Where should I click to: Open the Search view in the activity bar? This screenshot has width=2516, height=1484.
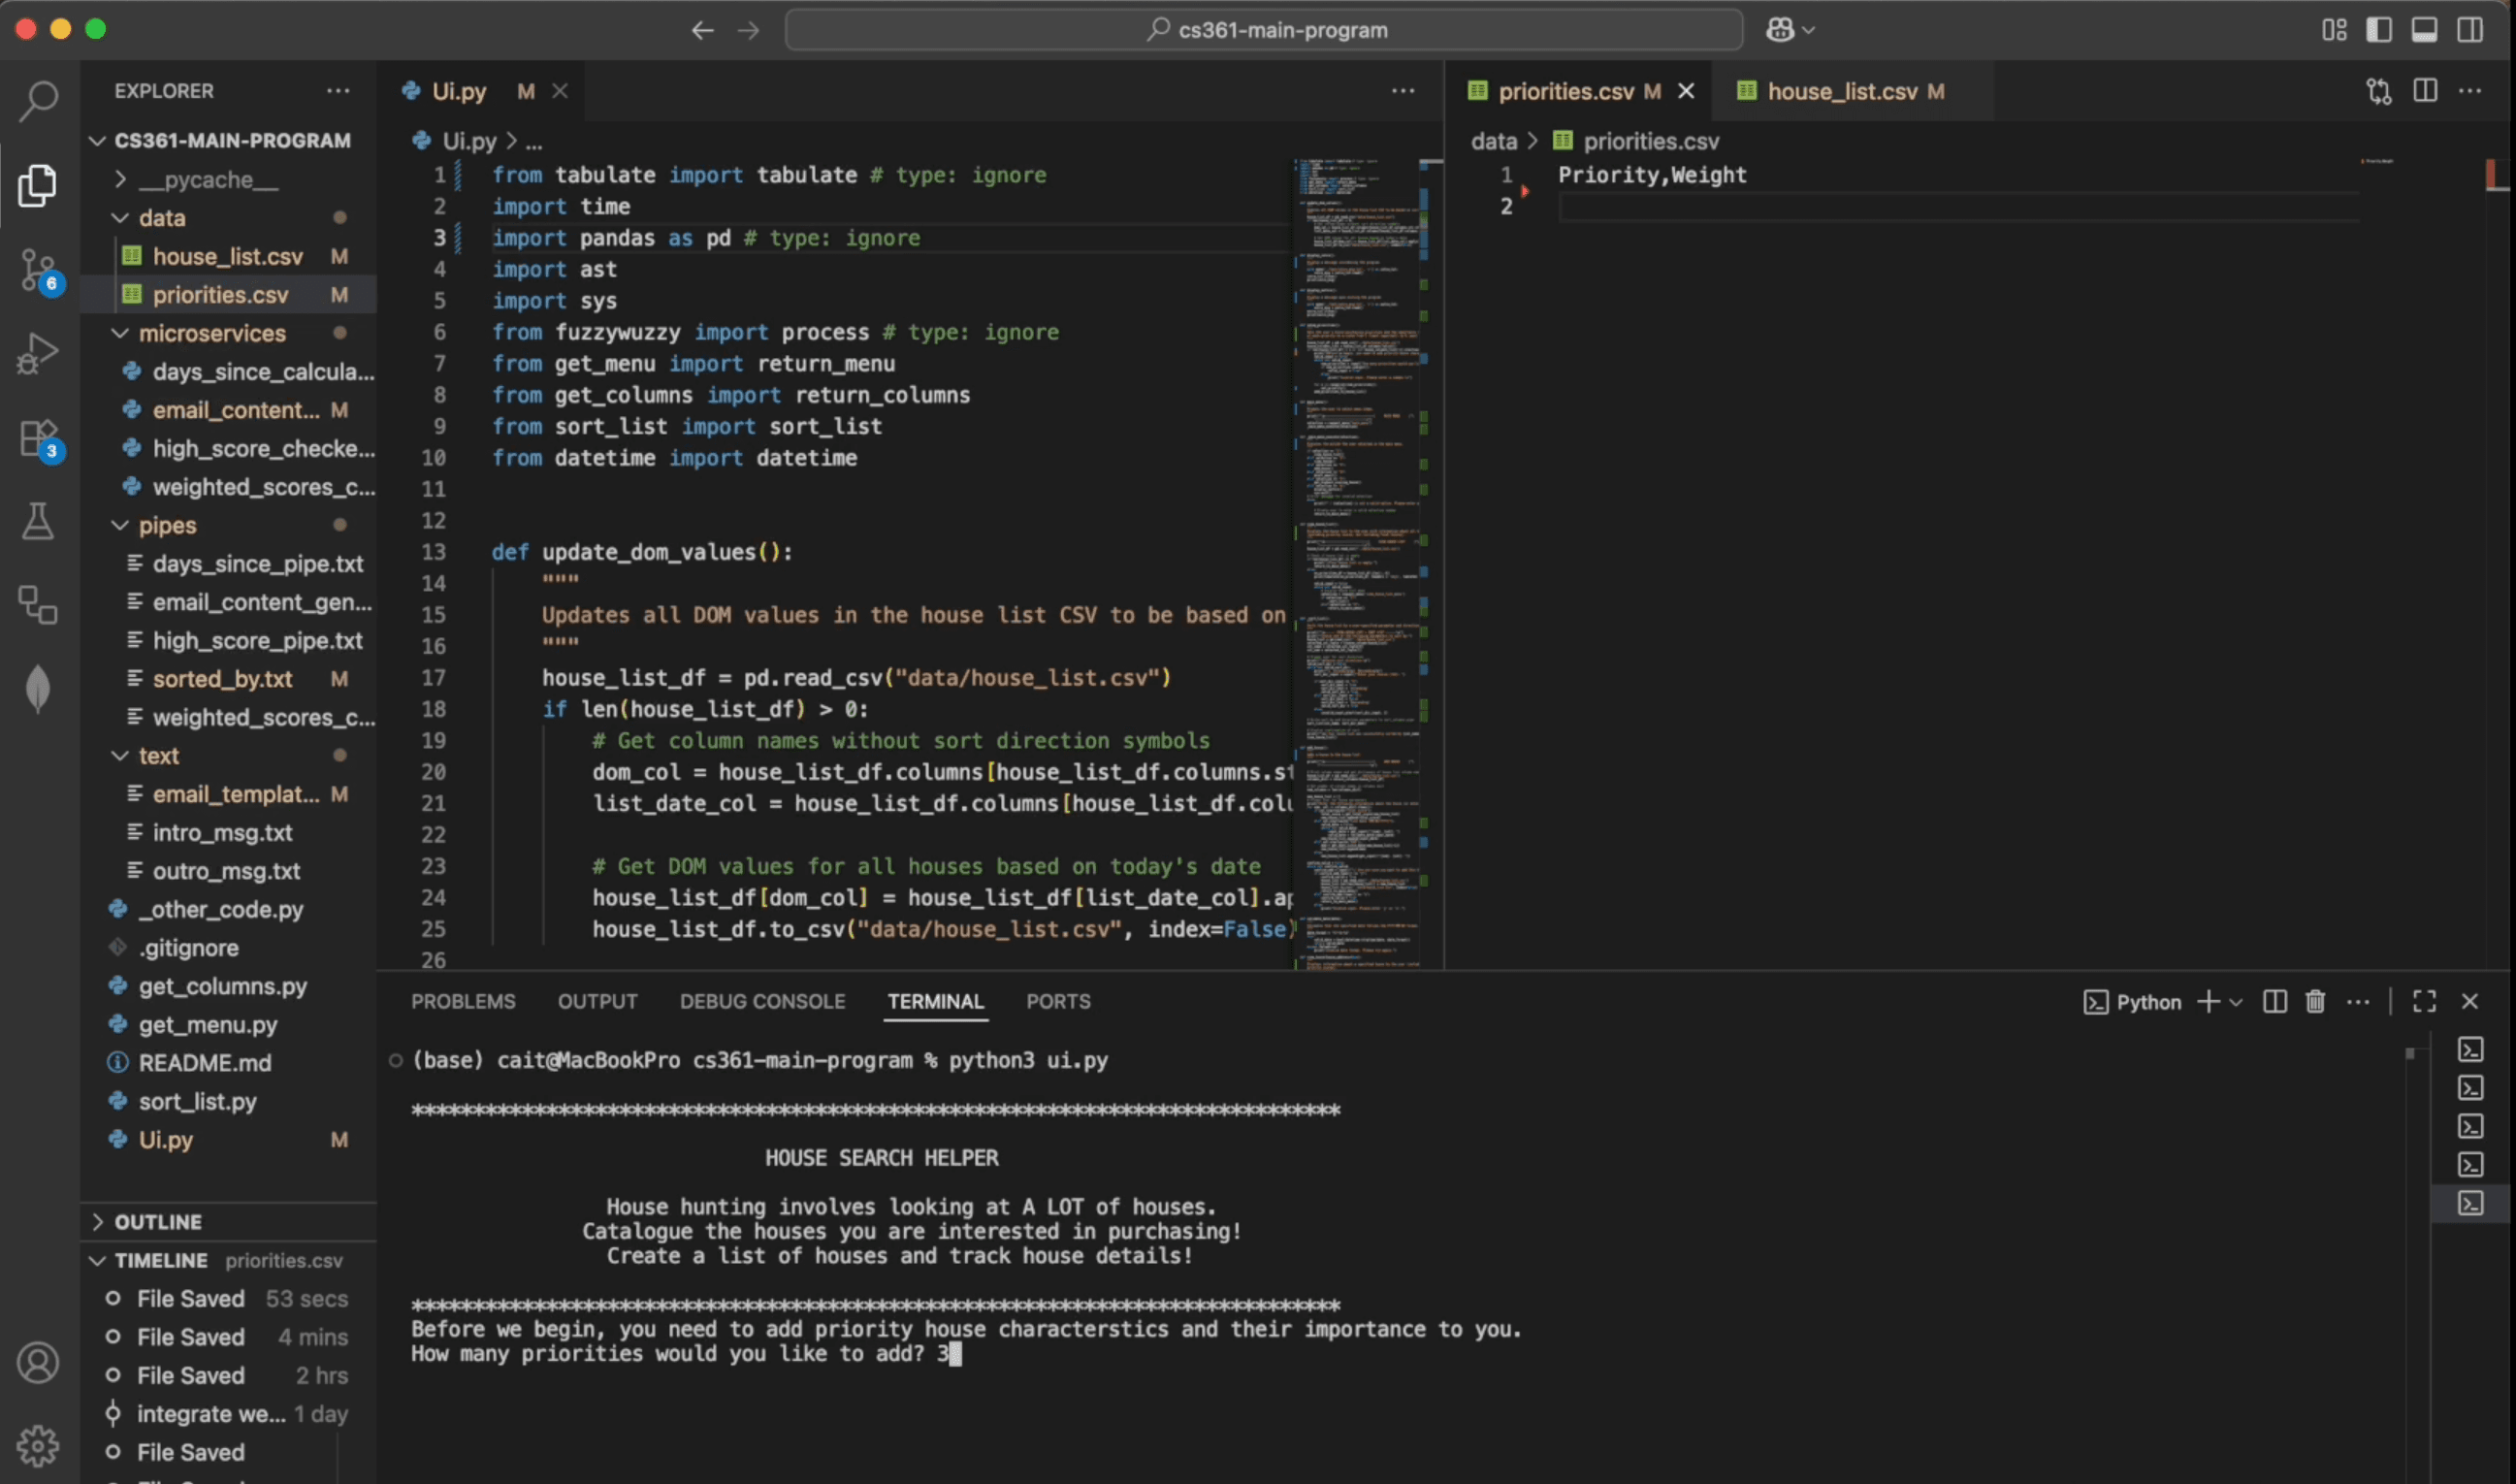(38, 100)
